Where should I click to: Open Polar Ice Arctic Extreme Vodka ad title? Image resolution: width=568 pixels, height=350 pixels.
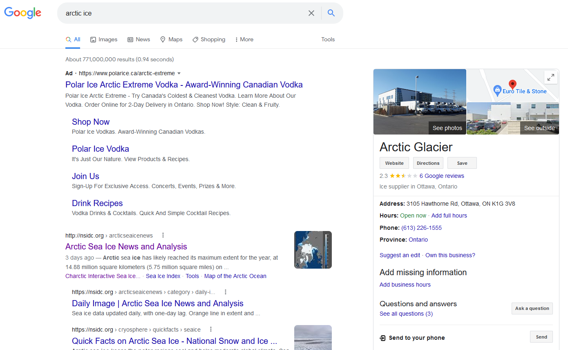tap(184, 85)
